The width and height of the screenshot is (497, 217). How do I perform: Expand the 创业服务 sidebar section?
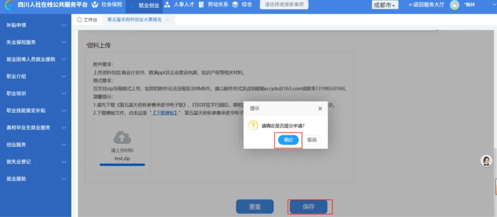(x=64, y=145)
